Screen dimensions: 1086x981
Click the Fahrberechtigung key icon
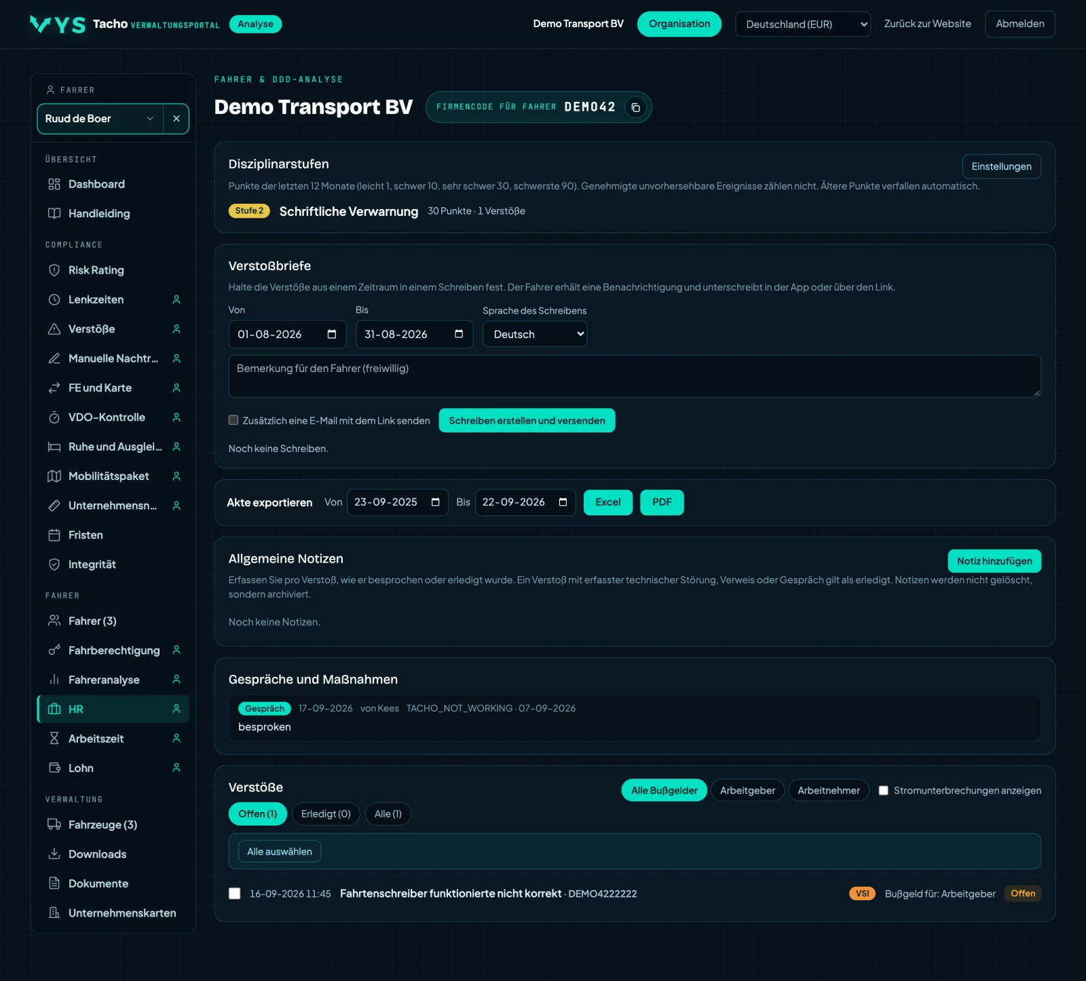point(54,650)
